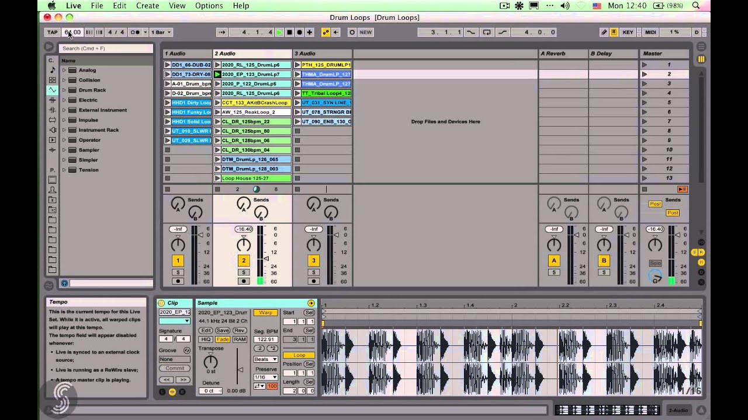Launch the 2020_RL_125_DrumLp6 clip in slot one
Screen dimensions: 748x420
click(218, 65)
